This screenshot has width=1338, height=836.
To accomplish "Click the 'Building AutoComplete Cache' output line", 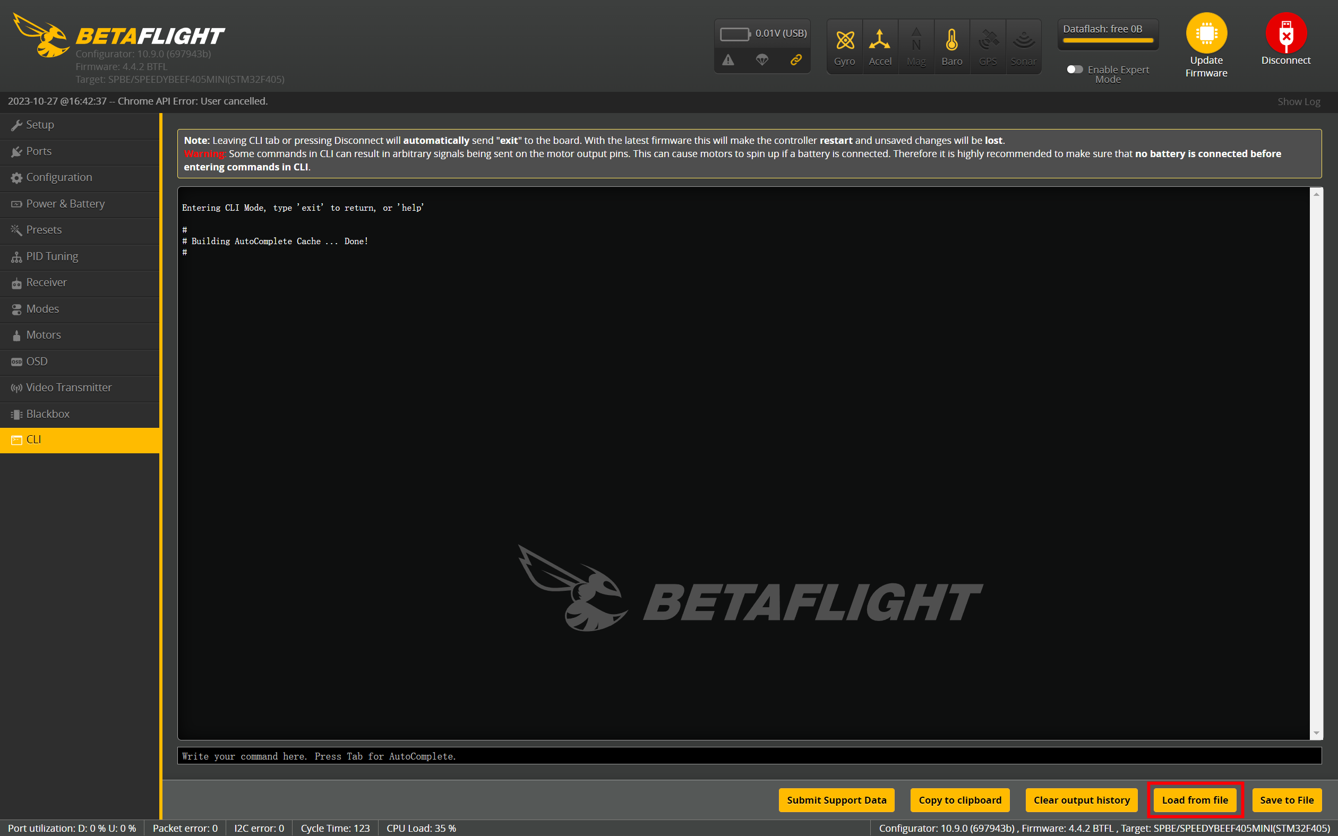I will [276, 241].
